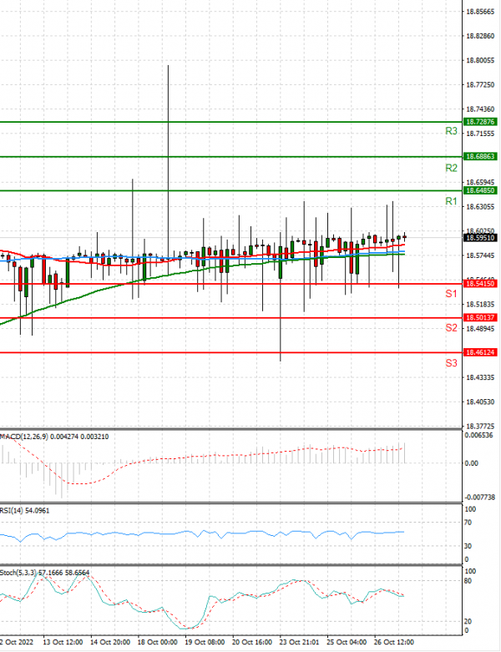Viewport: 501px width, 652px height.
Task: Click the 25 Oct 04:00 time label
Action: point(347,643)
